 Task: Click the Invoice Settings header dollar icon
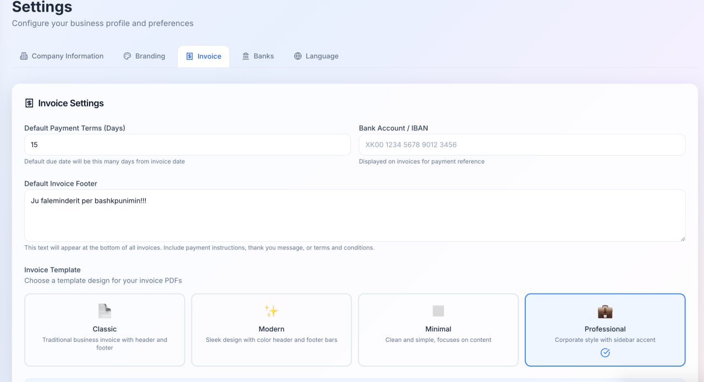(29, 103)
